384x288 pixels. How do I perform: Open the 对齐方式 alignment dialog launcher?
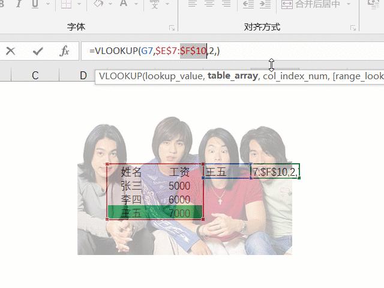point(353,28)
